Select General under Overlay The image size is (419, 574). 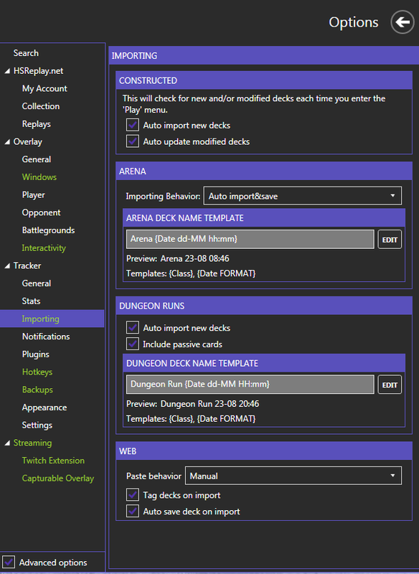[x=36, y=159]
